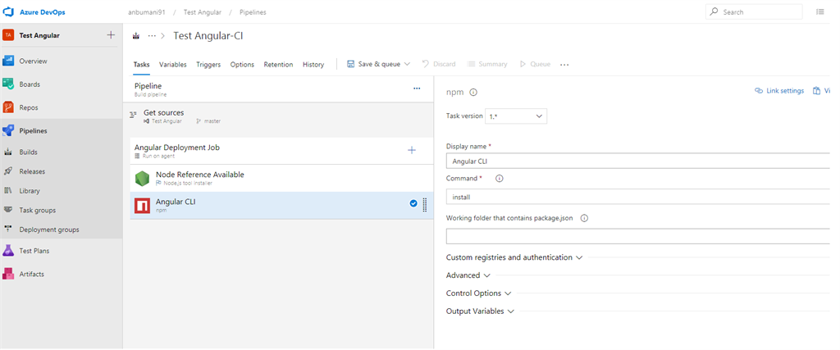Click the drag handle on Angular CLI task
Image resolution: width=840 pixels, height=350 pixels.
pos(425,205)
